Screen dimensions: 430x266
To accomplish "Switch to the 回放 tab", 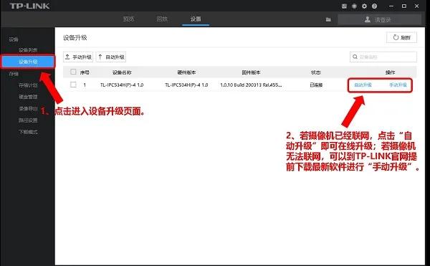I will (x=162, y=19).
